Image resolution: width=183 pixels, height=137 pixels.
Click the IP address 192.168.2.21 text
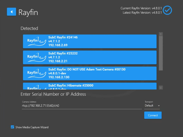(x=58, y=61)
